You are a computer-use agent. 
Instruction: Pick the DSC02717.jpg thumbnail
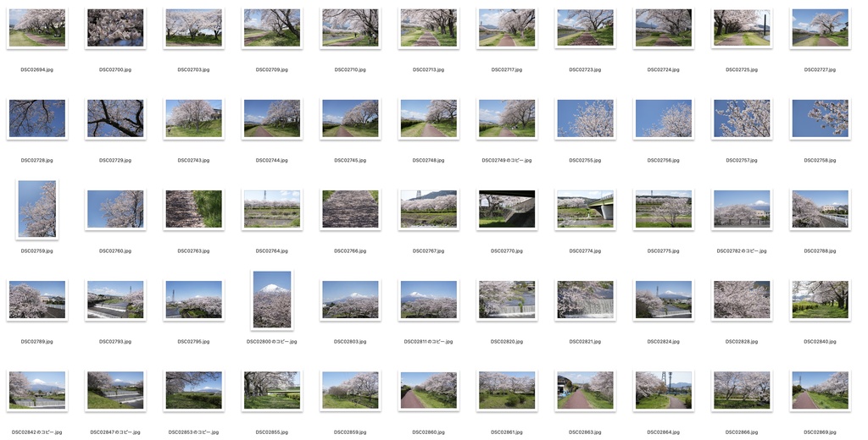coord(507,28)
